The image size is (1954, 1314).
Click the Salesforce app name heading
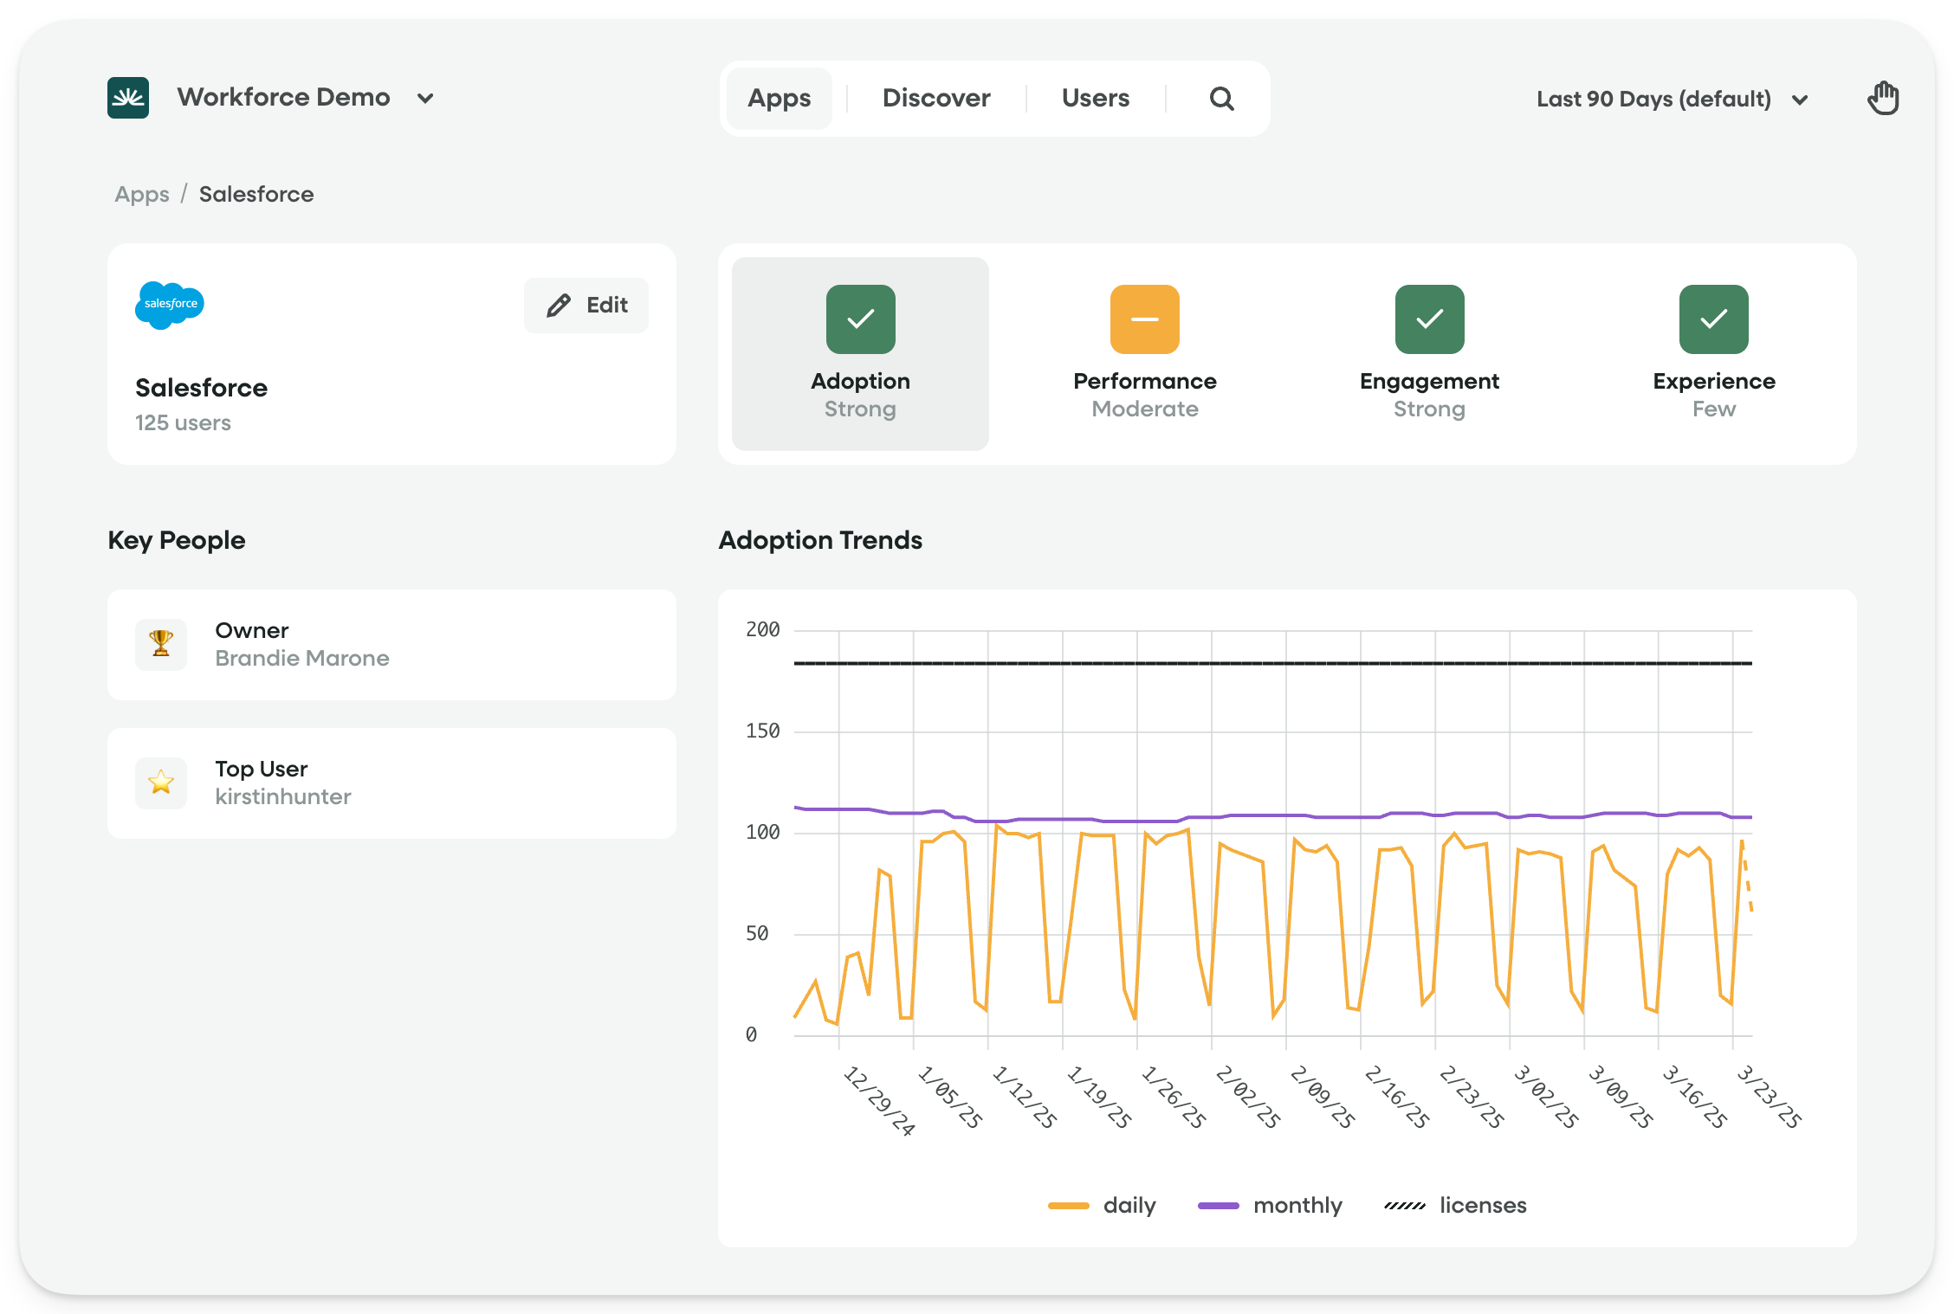pyautogui.click(x=201, y=388)
